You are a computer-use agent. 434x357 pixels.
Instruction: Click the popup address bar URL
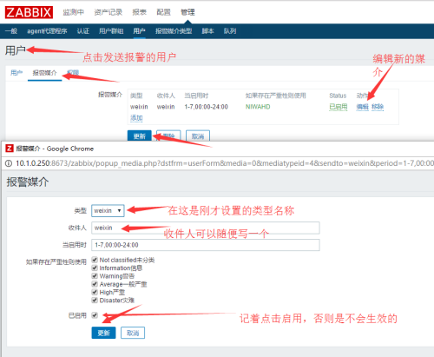[225, 163]
